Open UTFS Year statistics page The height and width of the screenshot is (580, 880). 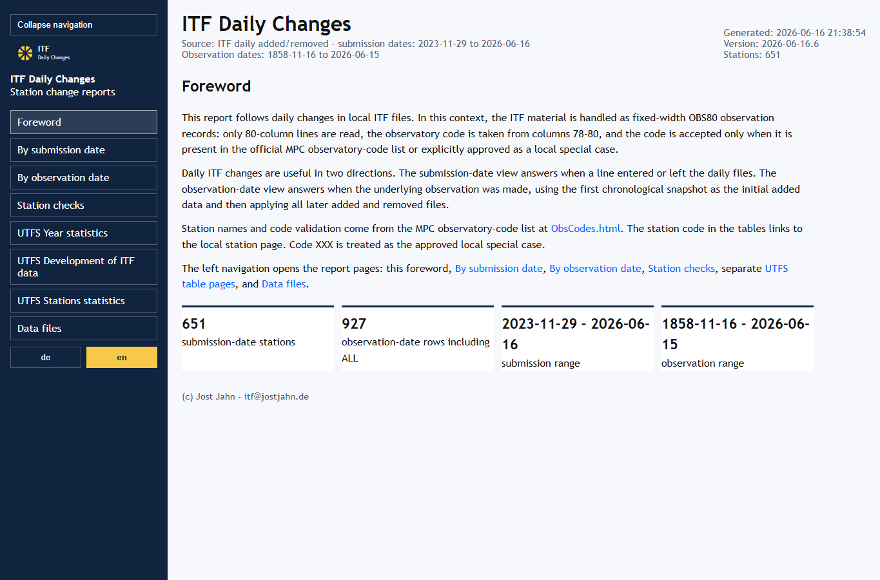84,233
